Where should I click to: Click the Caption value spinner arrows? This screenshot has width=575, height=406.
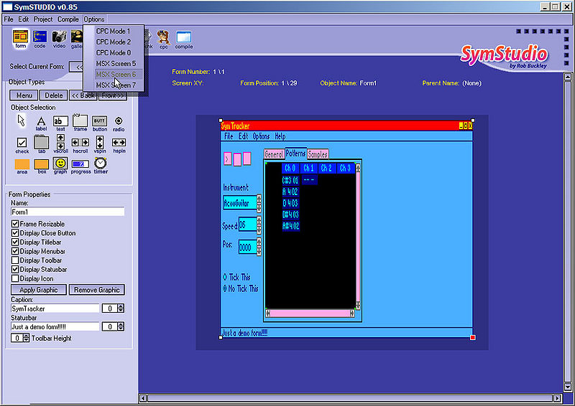point(120,308)
